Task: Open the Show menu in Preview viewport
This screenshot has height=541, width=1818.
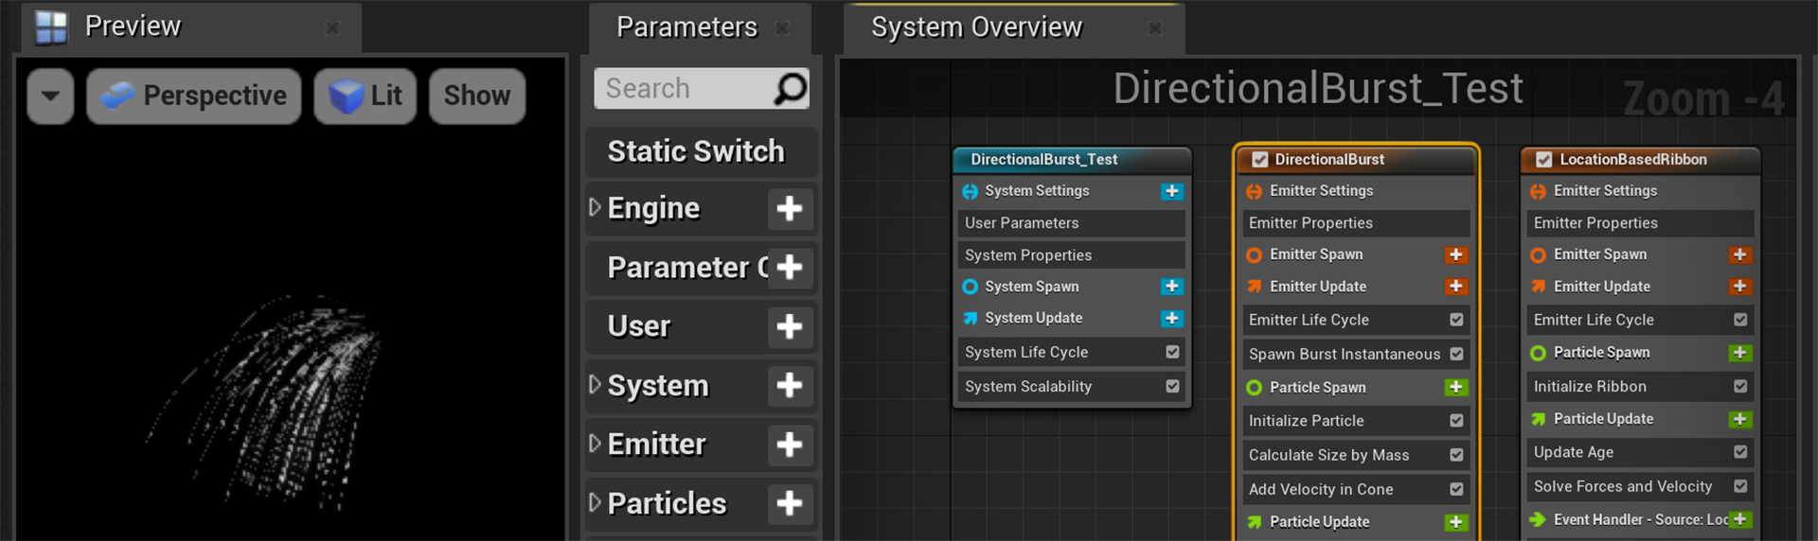Action: pos(477,96)
